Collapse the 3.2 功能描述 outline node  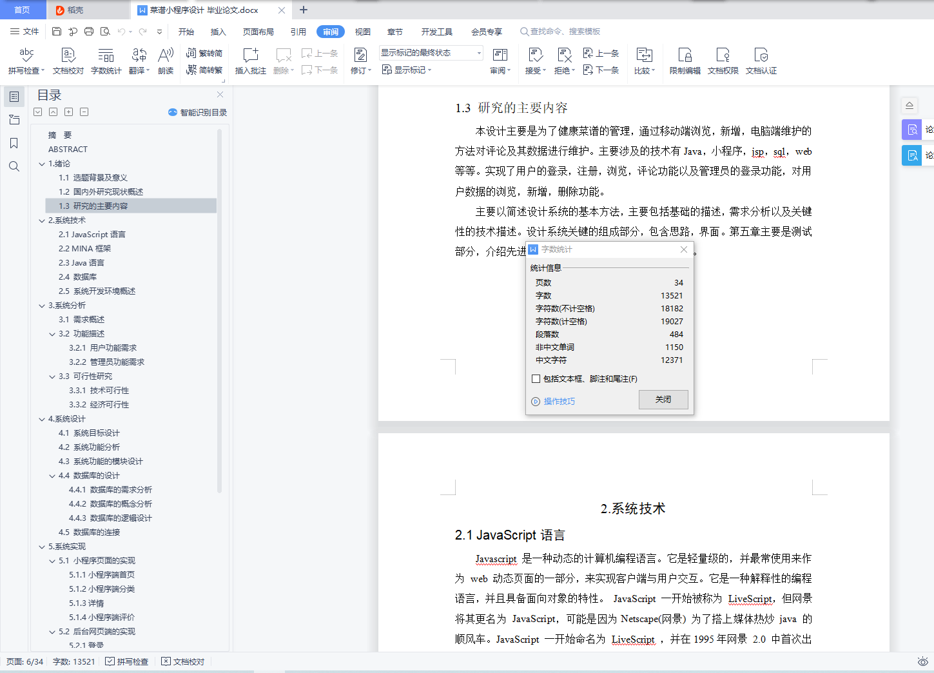click(x=52, y=334)
